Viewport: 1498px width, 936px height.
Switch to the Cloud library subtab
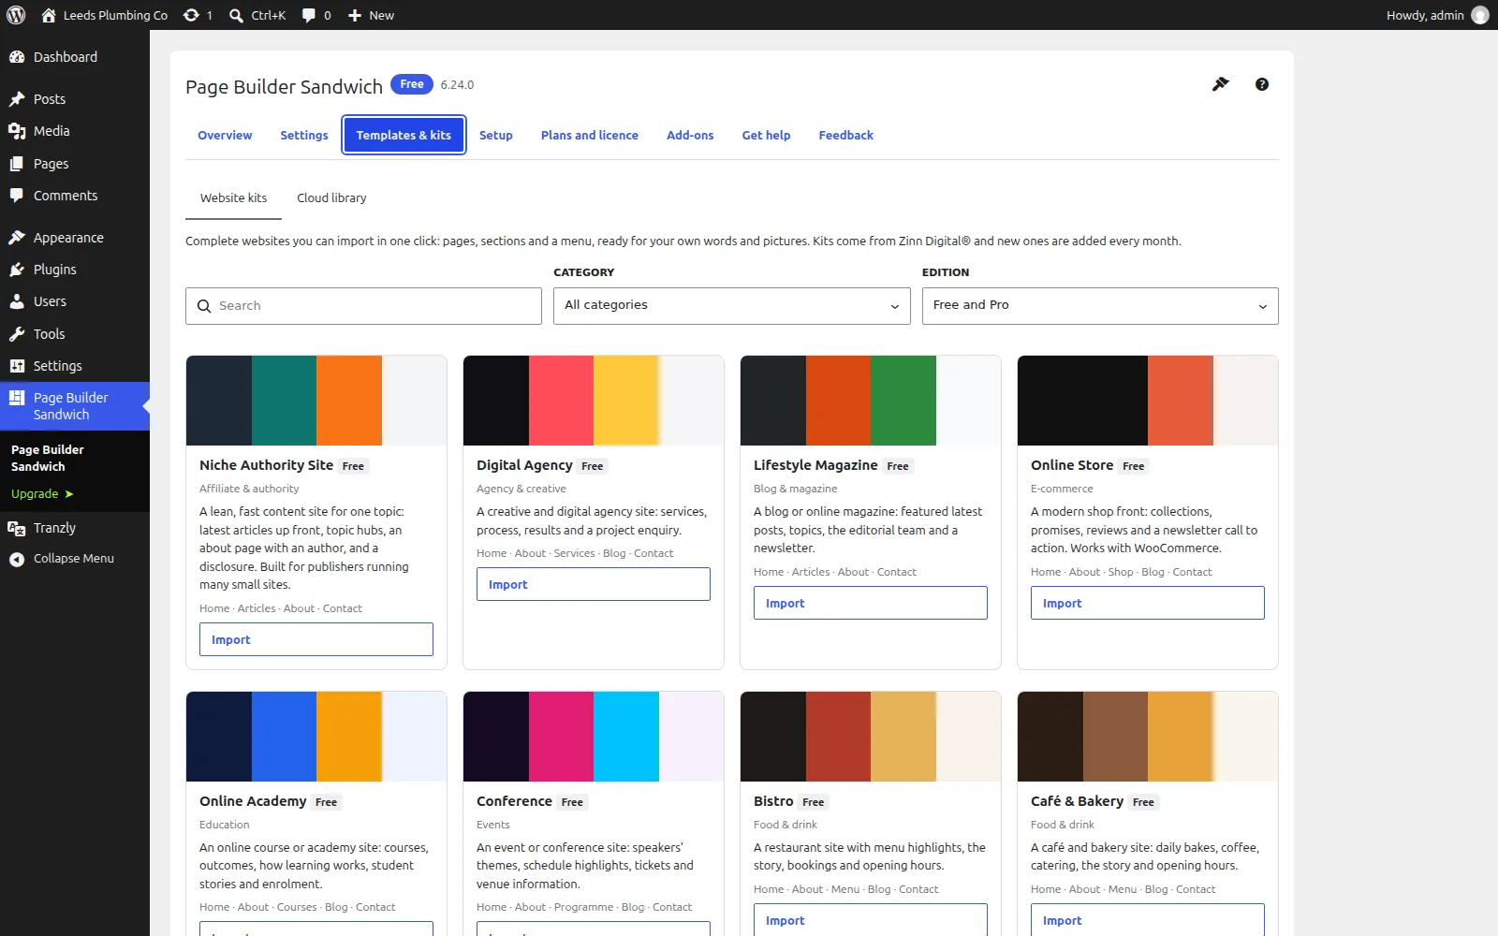pos(331,198)
